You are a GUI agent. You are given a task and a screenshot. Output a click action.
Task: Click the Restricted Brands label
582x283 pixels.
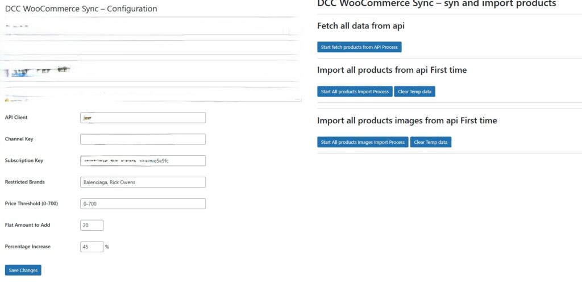coord(25,182)
